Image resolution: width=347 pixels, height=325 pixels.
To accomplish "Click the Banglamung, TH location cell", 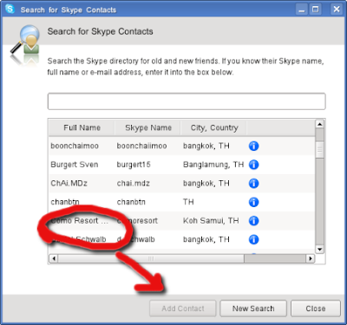I will point(213,165).
